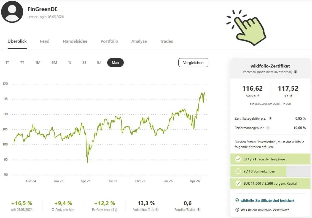Viewport: 312px width, 218px height.
Task: Click checkmark for Tage der Testphase
Action: (238, 159)
